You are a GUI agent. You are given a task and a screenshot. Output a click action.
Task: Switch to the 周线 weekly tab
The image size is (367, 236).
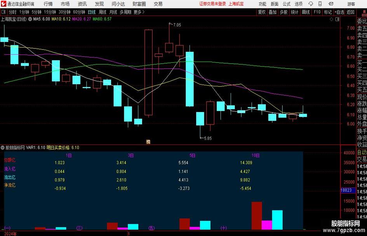click(103, 12)
